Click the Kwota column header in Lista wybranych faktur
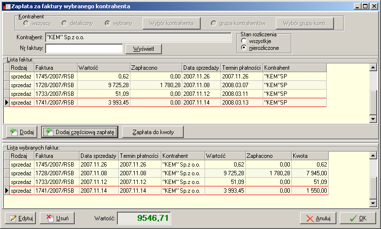This screenshot has width=381, height=229. (310, 156)
